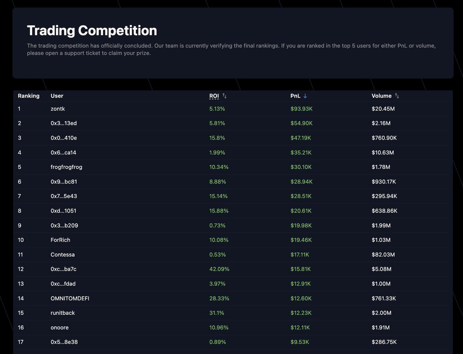Open Contessa user entry
Viewport: 463px width, 354px height.
click(63, 255)
